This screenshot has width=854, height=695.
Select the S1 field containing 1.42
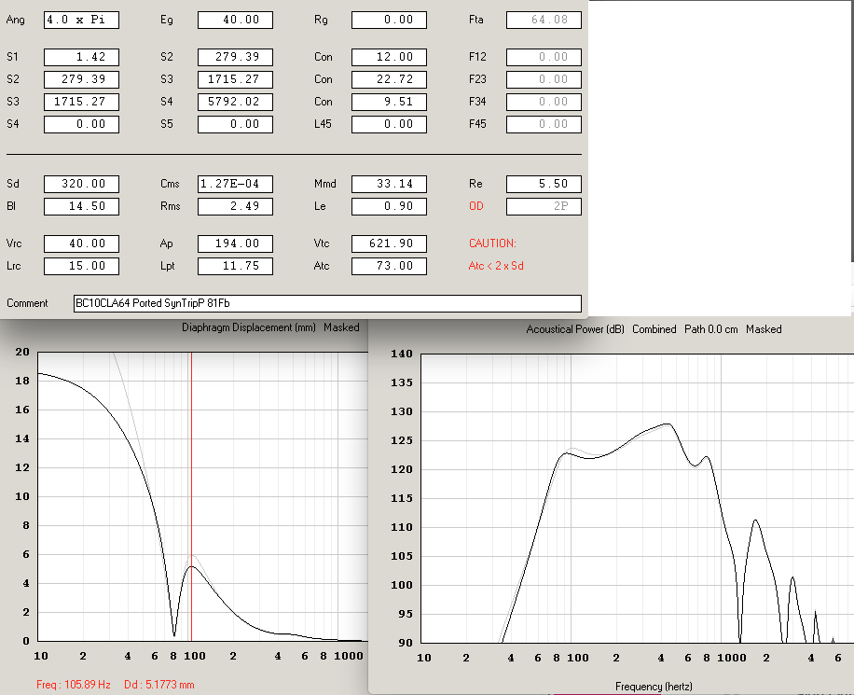(81, 57)
